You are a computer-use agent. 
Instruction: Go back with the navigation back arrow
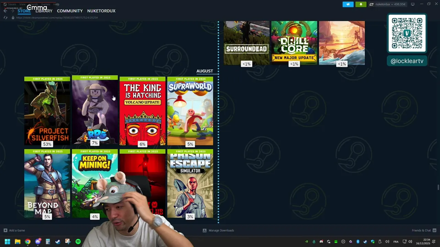pos(5,11)
